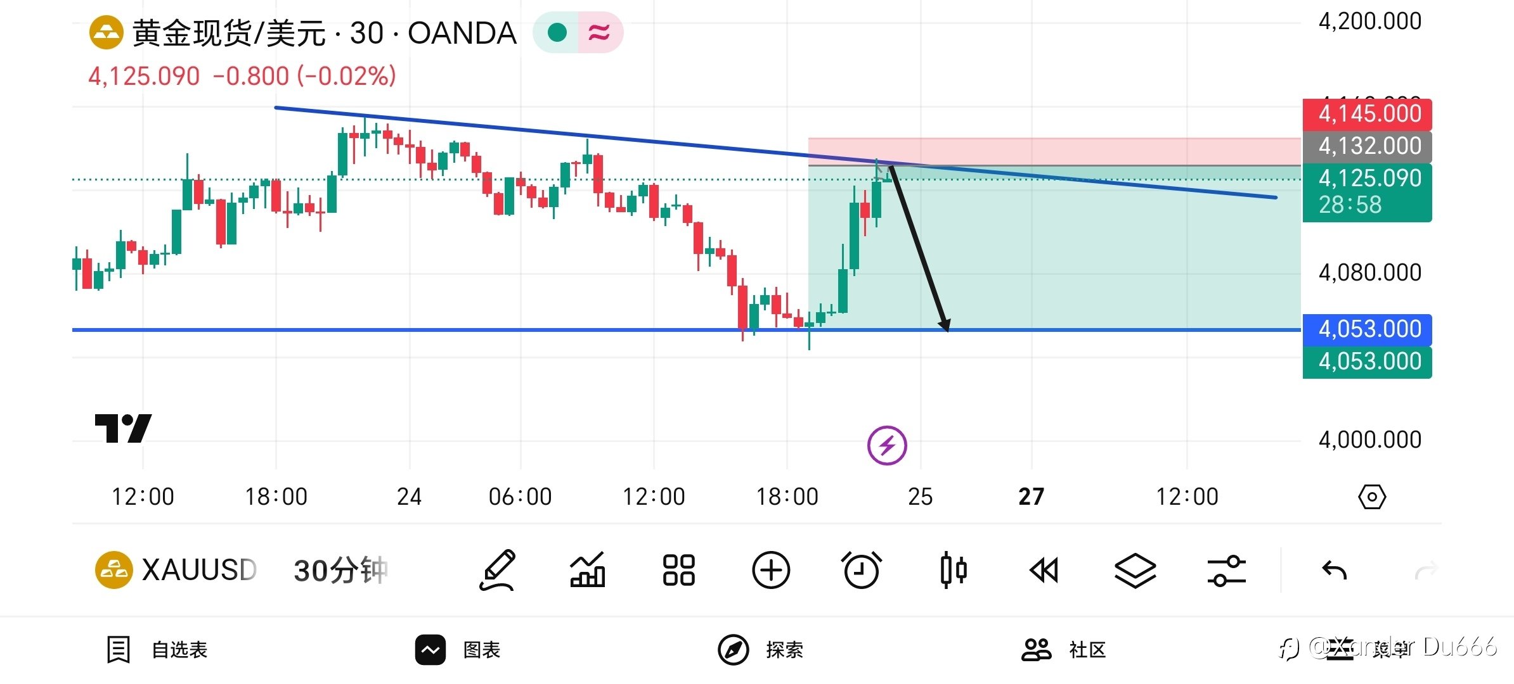Start bar replay with the rewind icon
This screenshot has width=1514, height=684.
point(1044,570)
